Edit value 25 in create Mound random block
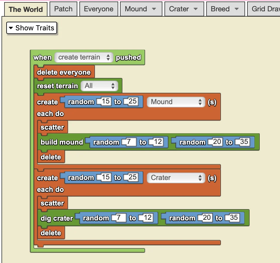Image resolution: width=280 pixels, height=263 pixels. (133, 101)
